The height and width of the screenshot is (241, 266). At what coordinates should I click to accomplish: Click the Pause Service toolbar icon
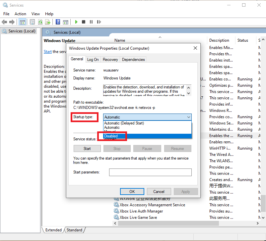click(x=91, y=22)
